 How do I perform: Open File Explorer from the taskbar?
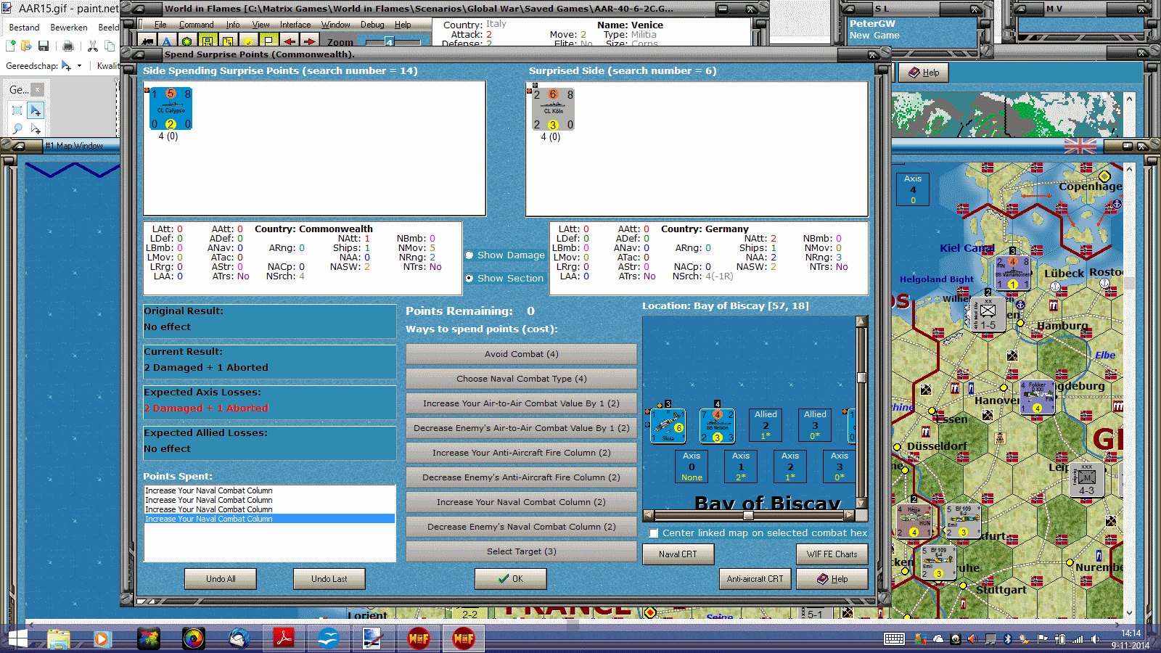pyautogui.click(x=59, y=638)
